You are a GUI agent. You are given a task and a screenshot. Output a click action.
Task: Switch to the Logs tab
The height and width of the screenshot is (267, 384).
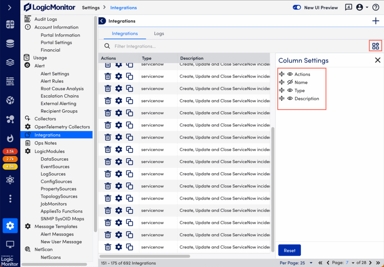(159, 33)
